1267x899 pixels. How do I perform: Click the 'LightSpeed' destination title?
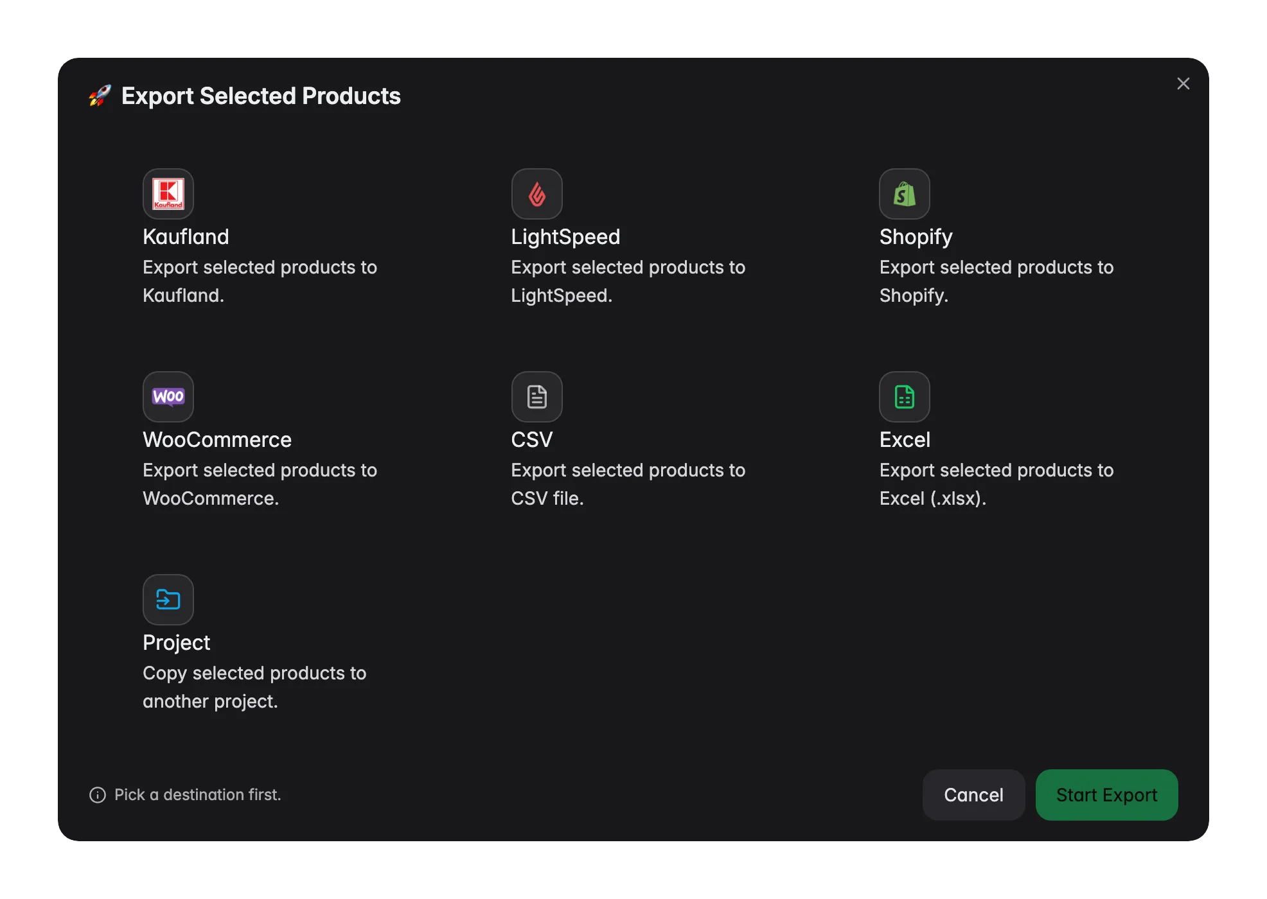coord(565,237)
